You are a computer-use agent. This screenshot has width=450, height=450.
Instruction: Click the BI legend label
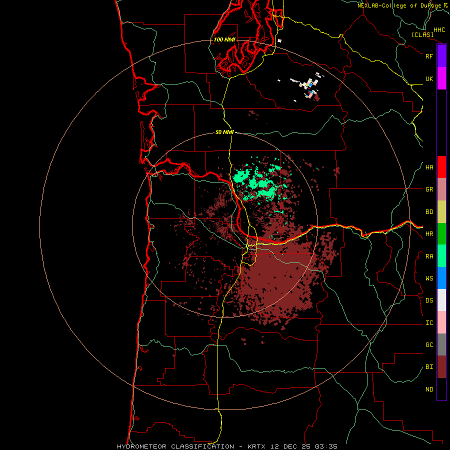coord(429,367)
